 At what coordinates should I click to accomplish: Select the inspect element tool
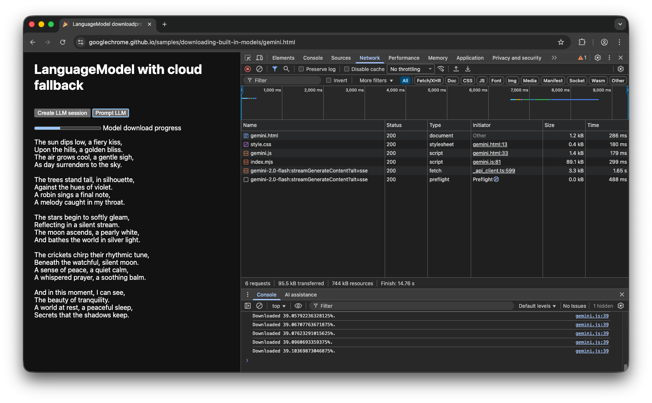(247, 58)
